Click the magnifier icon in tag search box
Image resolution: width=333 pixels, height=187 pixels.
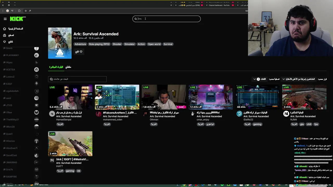pyautogui.click(x=51, y=79)
